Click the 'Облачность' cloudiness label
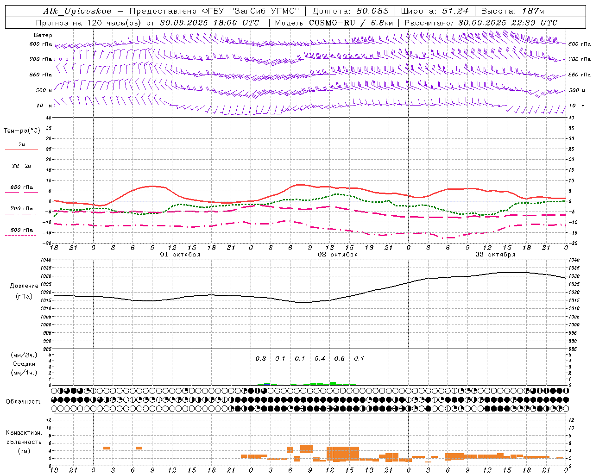 (24, 402)
